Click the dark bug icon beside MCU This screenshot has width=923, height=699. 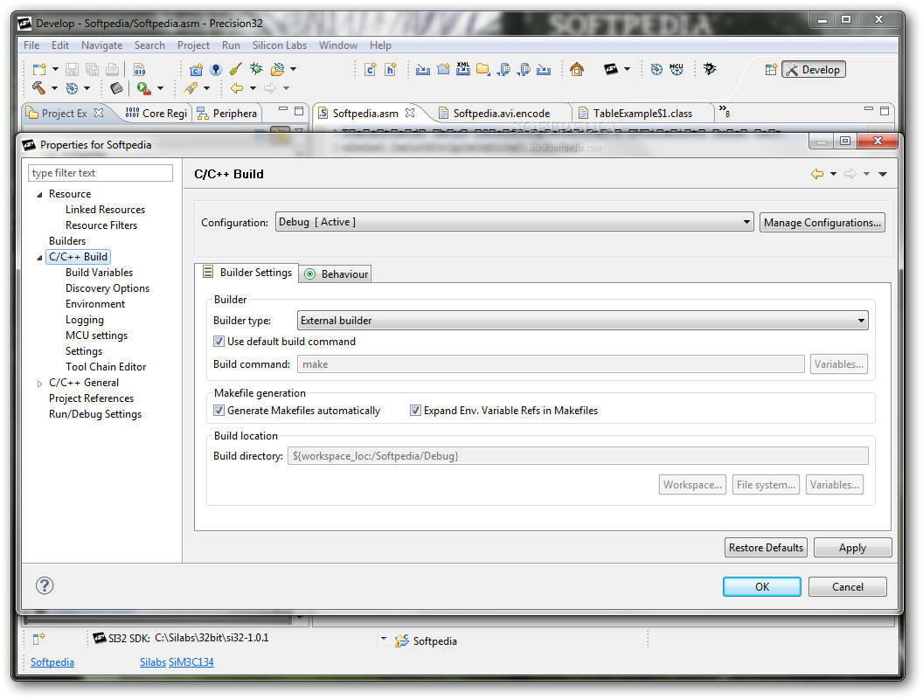(x=710, y=69)
